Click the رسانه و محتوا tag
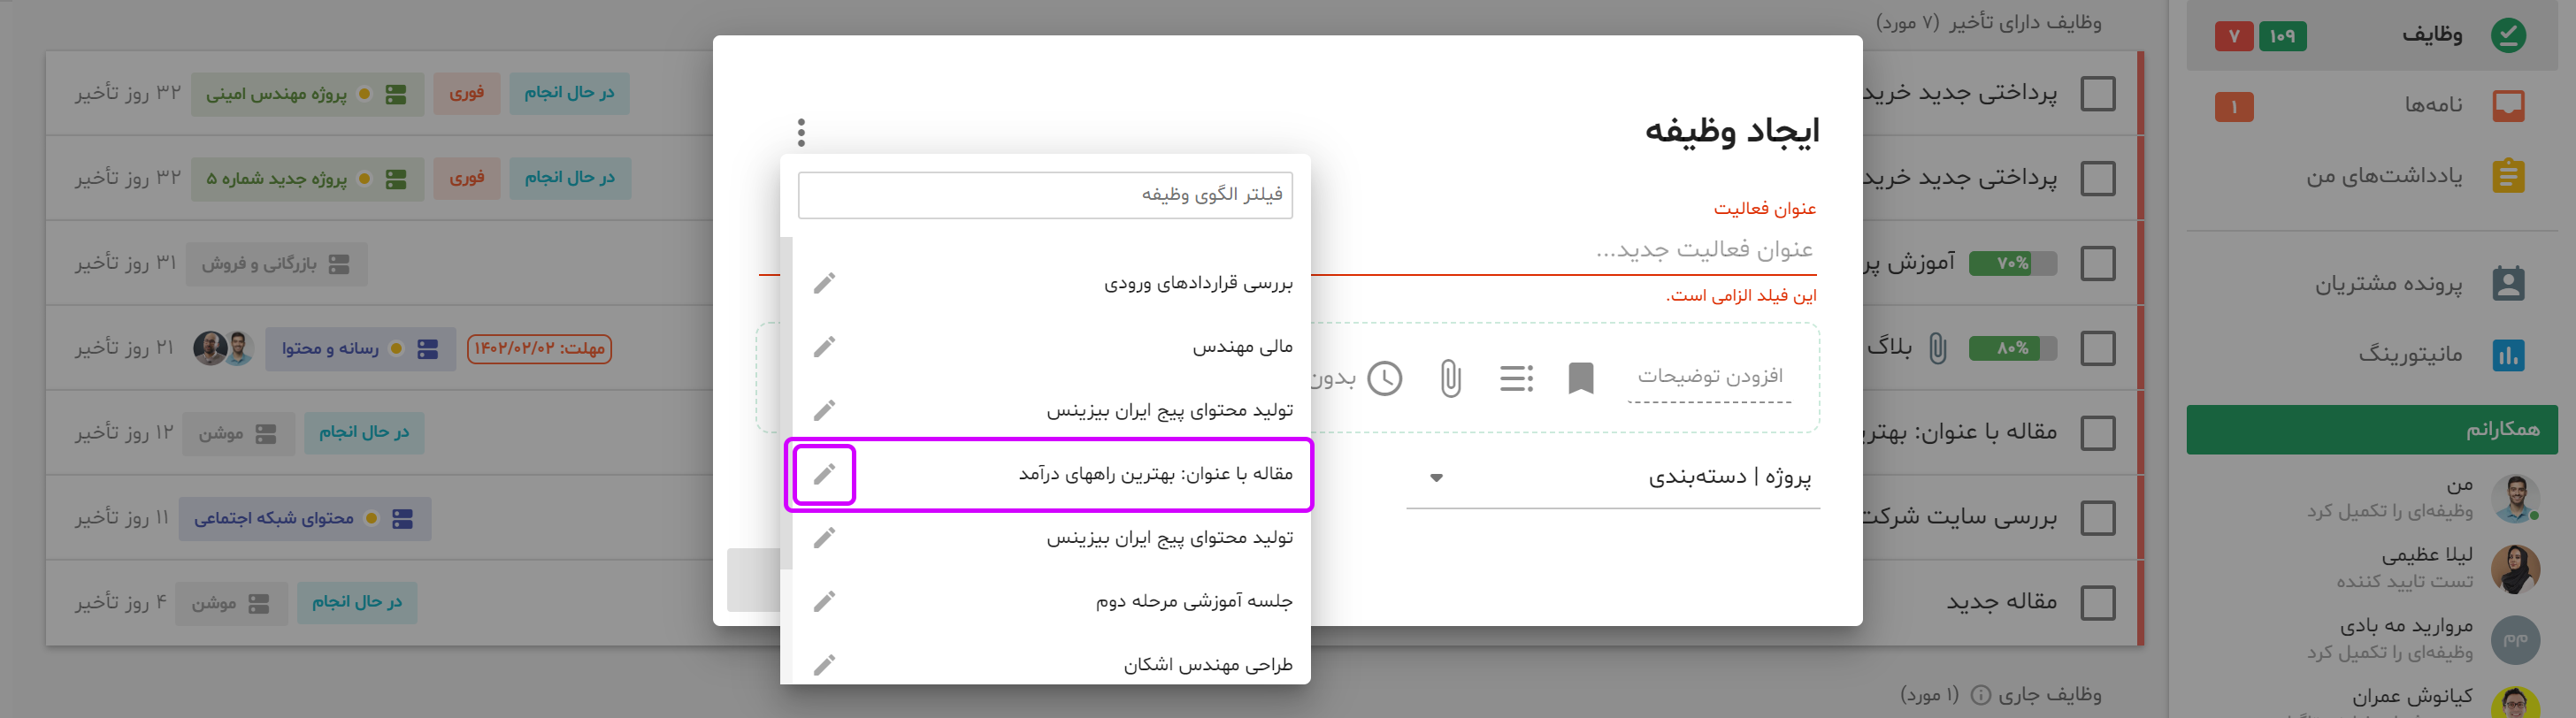Screen dimensions: 2576x718 pyautogui.click(x=360, y=349)
